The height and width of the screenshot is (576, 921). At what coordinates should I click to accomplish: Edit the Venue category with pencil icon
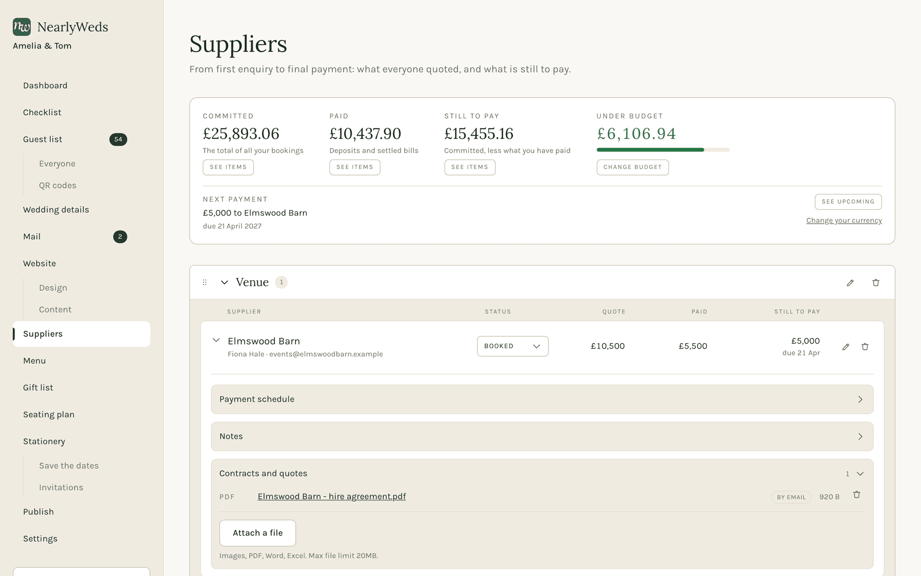[850, 283]
